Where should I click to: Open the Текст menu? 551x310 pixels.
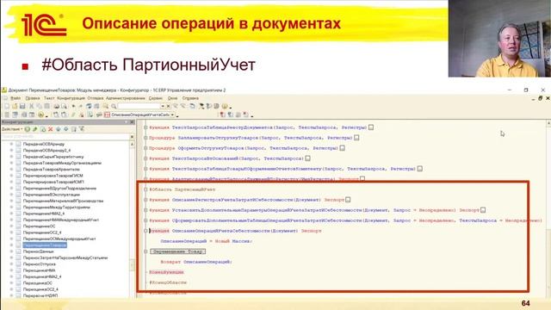pos(49,98)
